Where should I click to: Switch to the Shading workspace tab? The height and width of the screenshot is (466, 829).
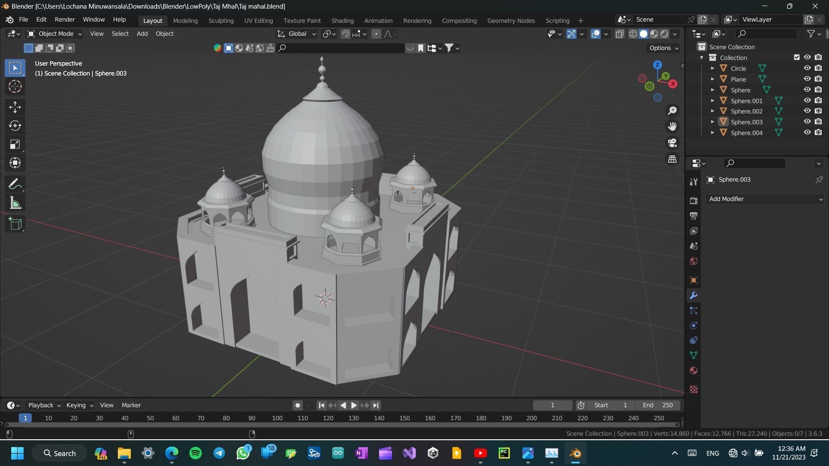(342, 21)
